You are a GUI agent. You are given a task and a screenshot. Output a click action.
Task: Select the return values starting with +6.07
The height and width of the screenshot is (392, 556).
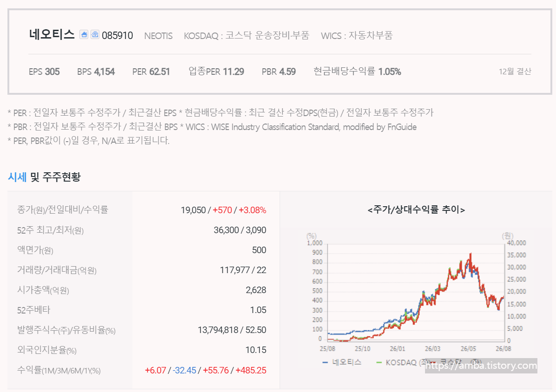pos(205,370)
